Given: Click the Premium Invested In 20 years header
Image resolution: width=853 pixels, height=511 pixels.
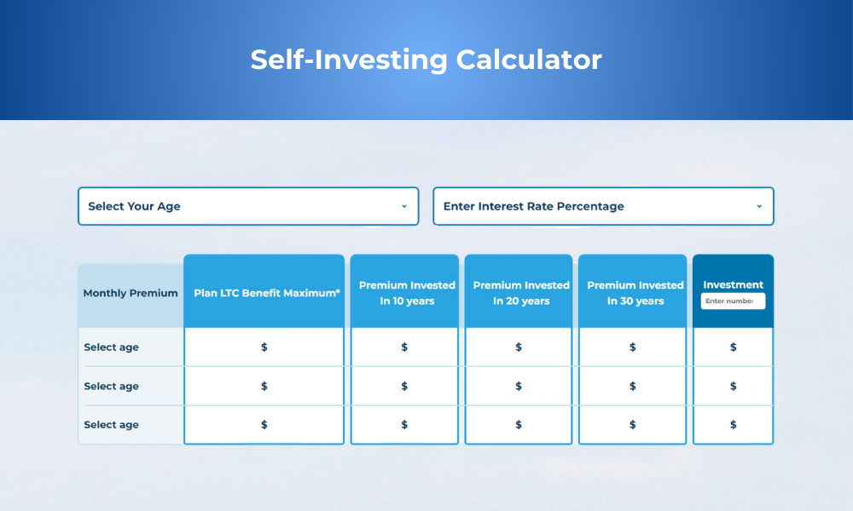Looking at the screenshot, I should [x=520, y=293].
